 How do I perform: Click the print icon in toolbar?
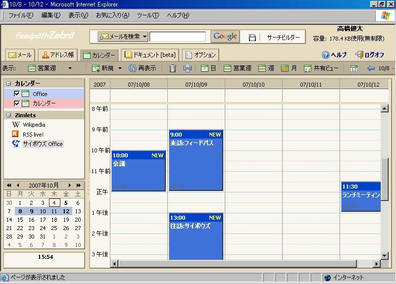point(188,68)
